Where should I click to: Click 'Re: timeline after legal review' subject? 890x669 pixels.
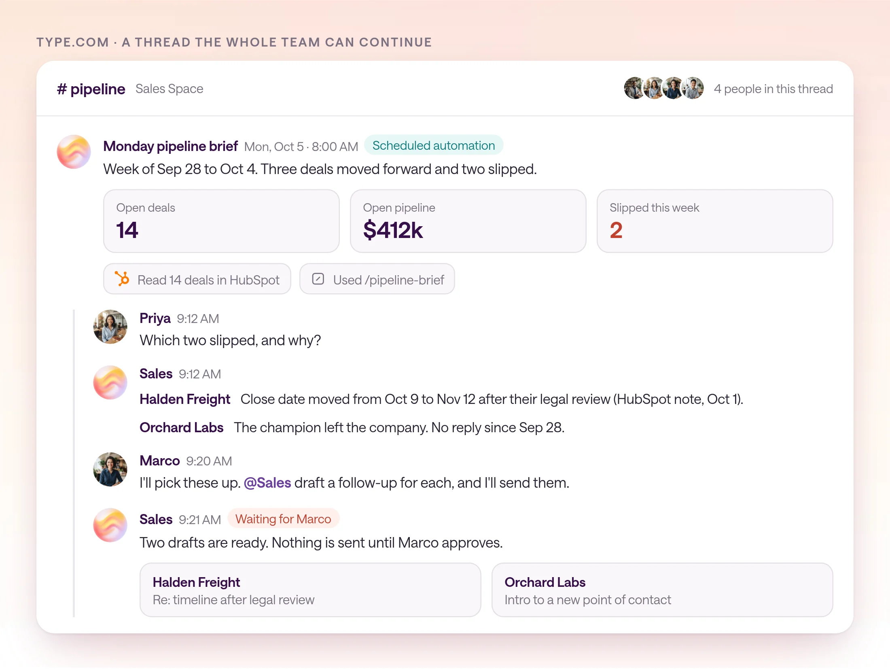233,600
